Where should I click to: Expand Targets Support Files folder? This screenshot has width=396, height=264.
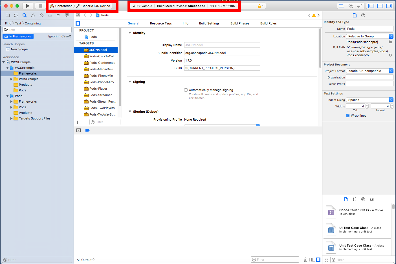tap(11, 118)
